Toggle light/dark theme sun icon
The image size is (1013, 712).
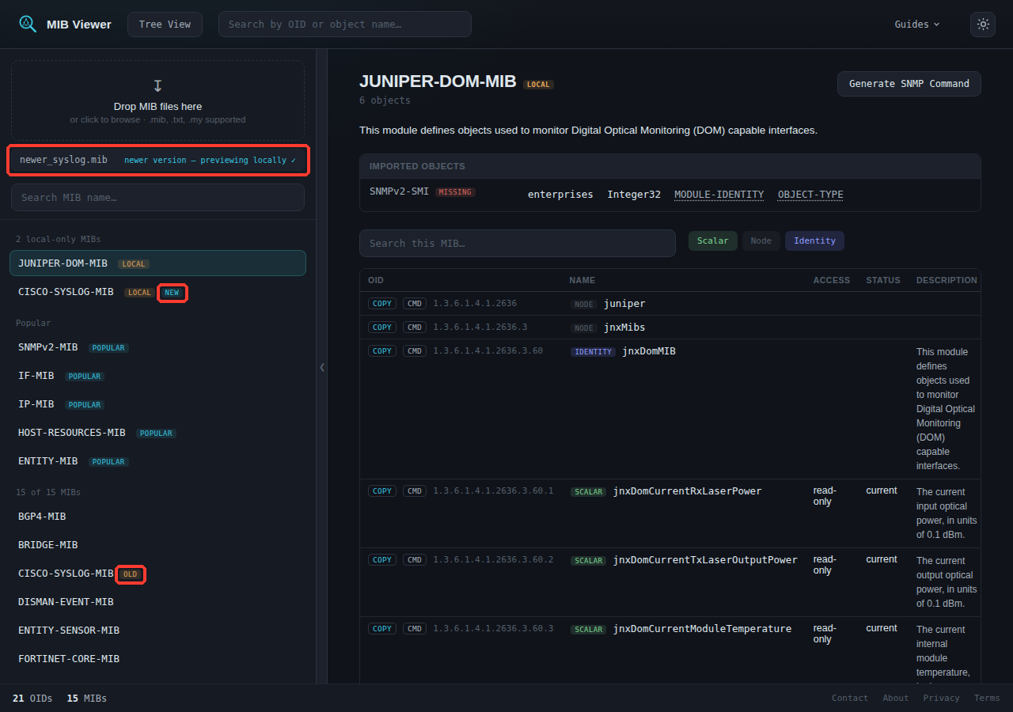[x=983, y=24]
